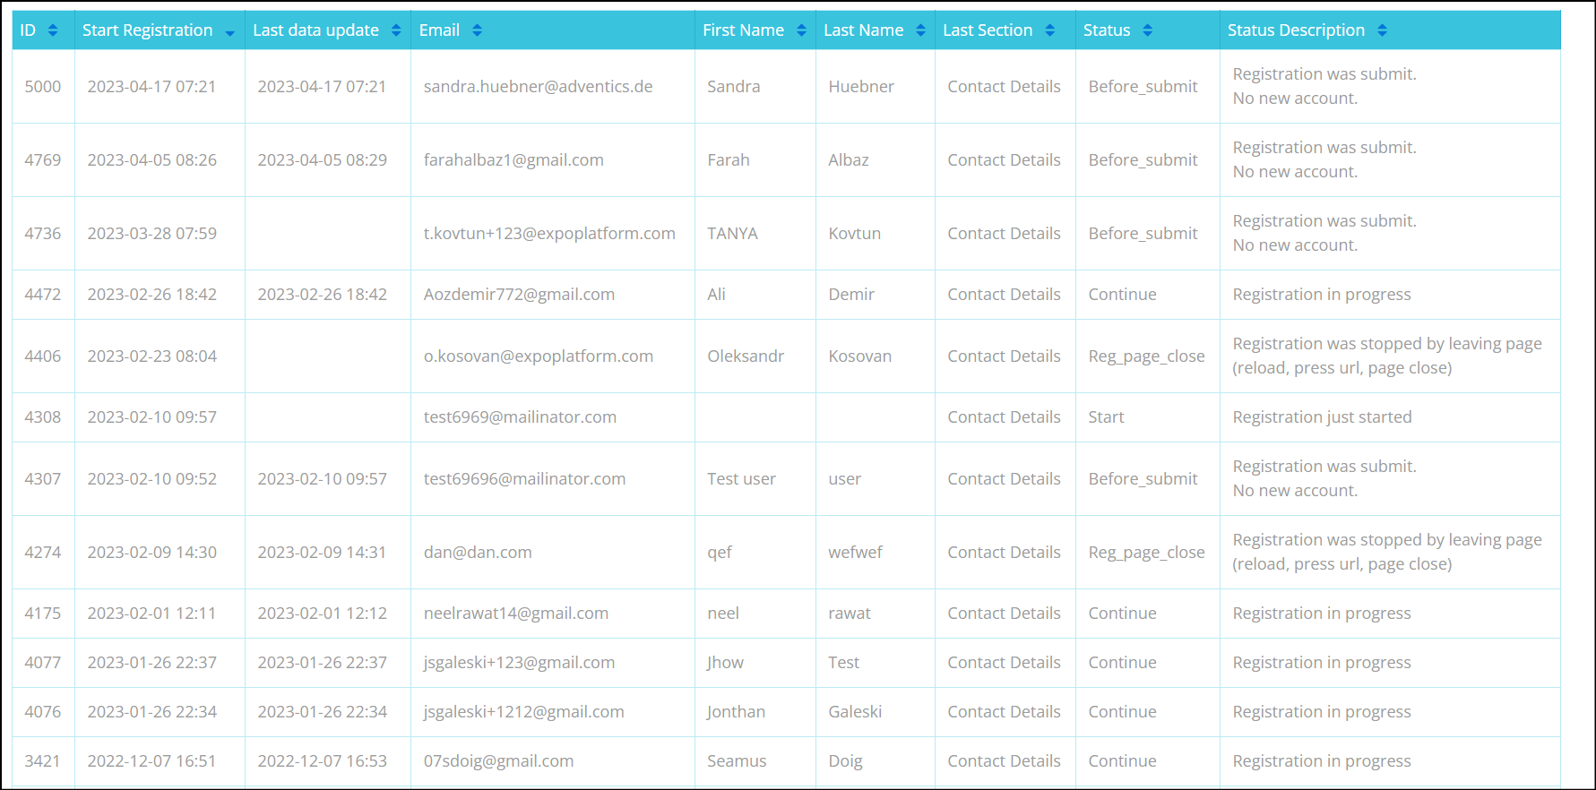1596x790 pixels.
Task: Click Contact Details in row 4736
Action: click(x=1004, y=234)
